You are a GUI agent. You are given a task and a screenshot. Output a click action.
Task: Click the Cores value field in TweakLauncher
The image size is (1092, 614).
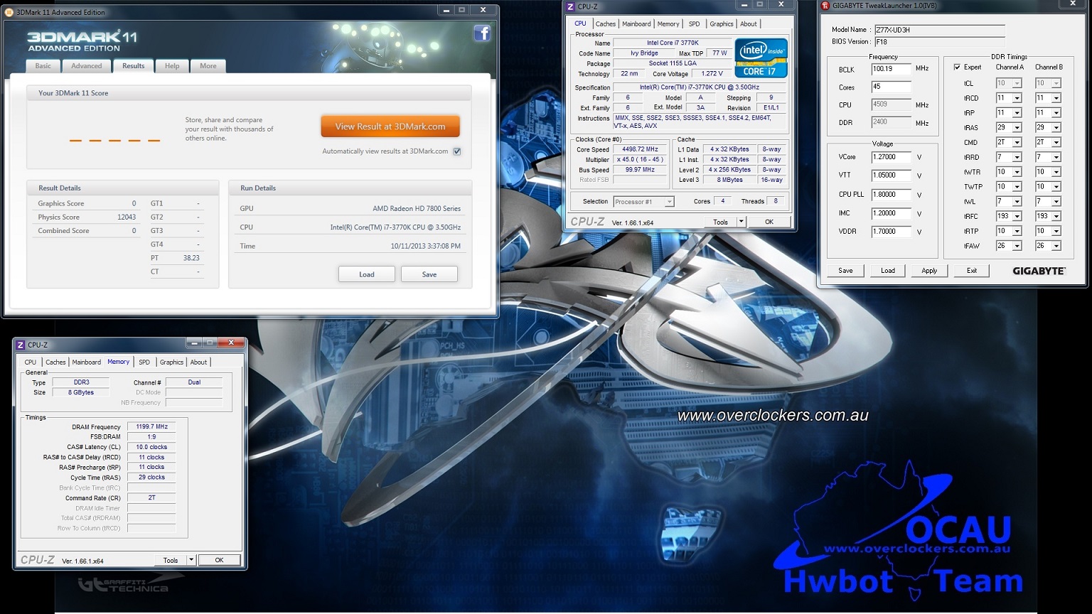point(891,87)
